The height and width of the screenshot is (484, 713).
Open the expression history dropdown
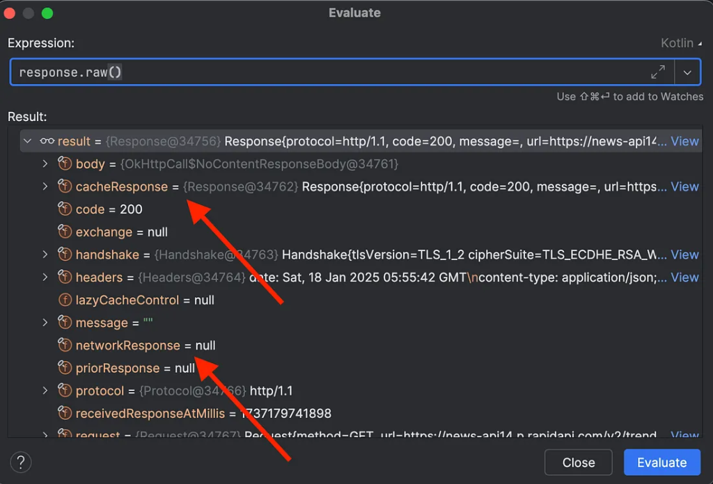[688, 72]
